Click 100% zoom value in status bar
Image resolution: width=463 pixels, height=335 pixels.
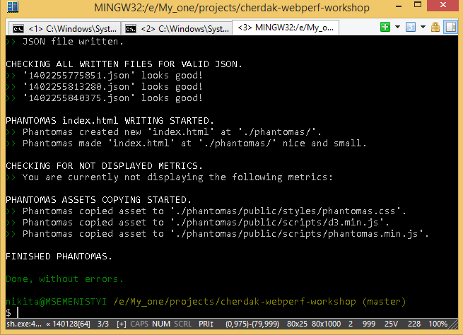pyautogui.click(x=438, y=324)
